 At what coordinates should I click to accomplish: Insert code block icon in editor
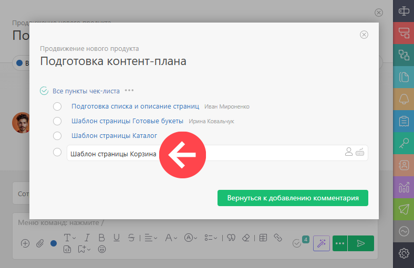pos(67,249)
